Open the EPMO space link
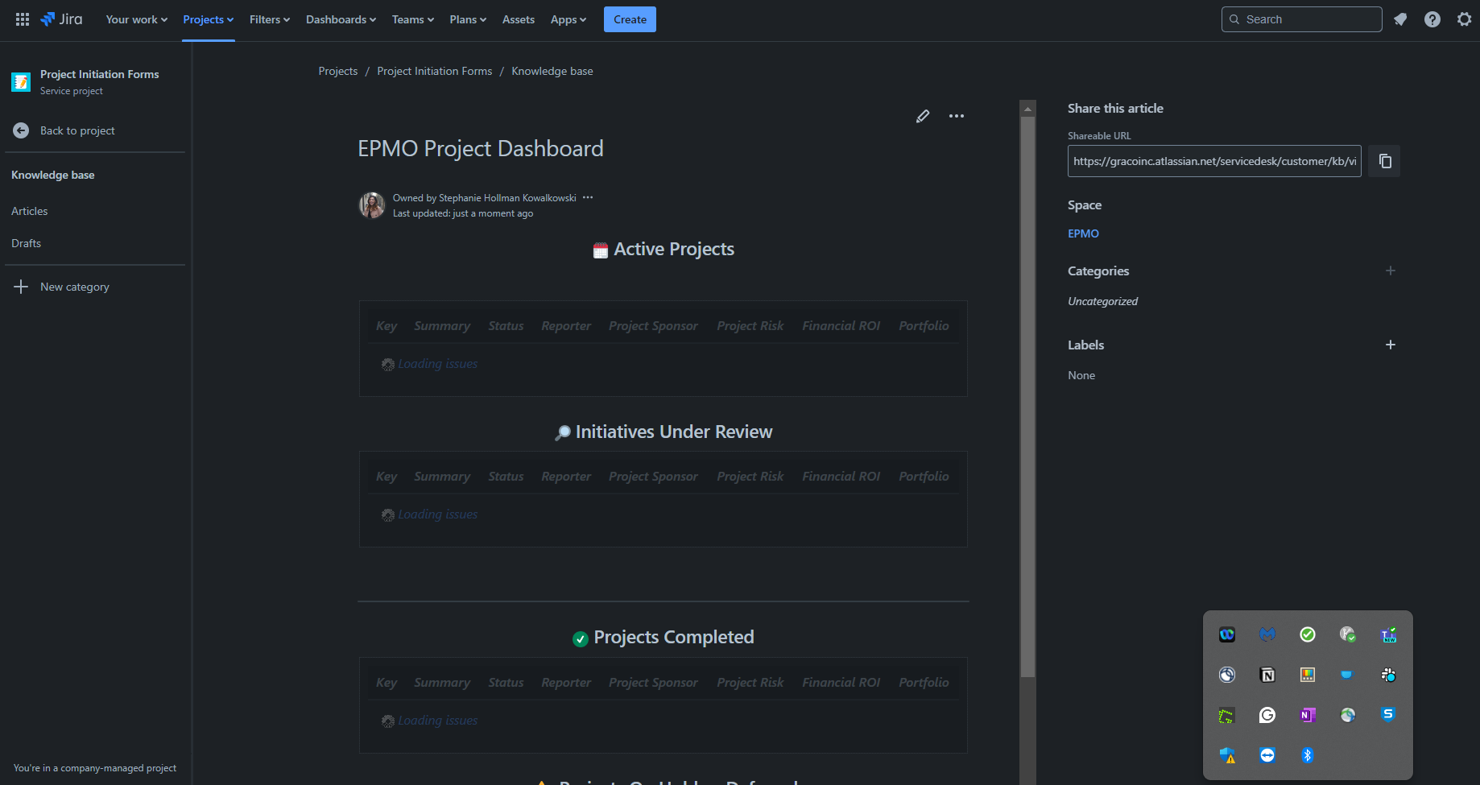Image resolution: width=1480 pixels, height=785 pixels. [x=1083, y=233]
